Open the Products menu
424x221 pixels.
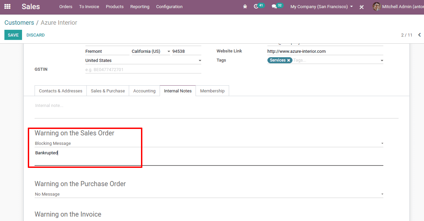115,6
